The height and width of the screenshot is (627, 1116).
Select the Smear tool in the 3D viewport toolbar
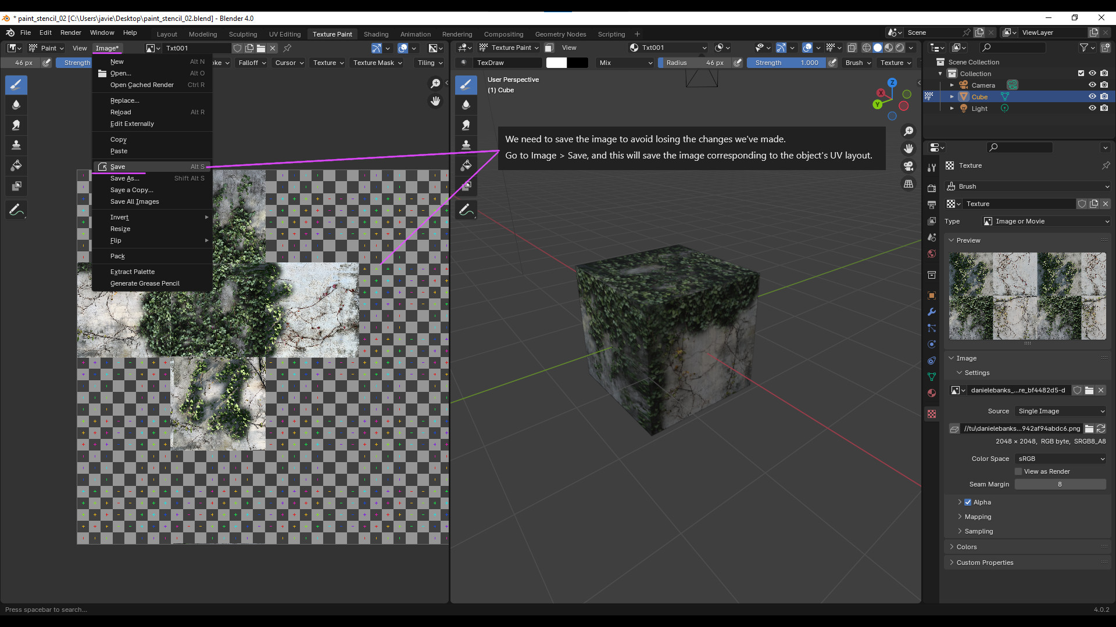coord(466,125)
